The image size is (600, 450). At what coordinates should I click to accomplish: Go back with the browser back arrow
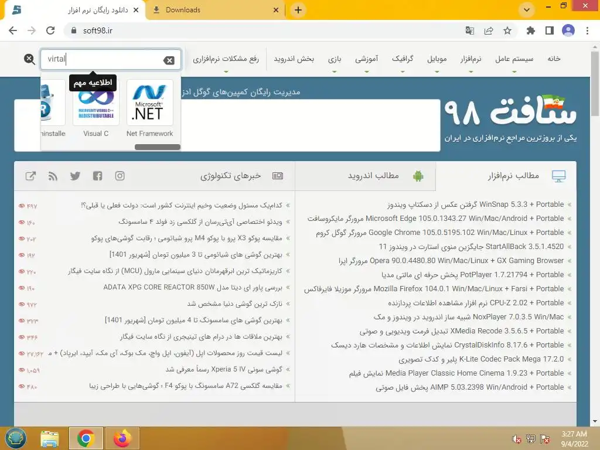pos(13,30)
